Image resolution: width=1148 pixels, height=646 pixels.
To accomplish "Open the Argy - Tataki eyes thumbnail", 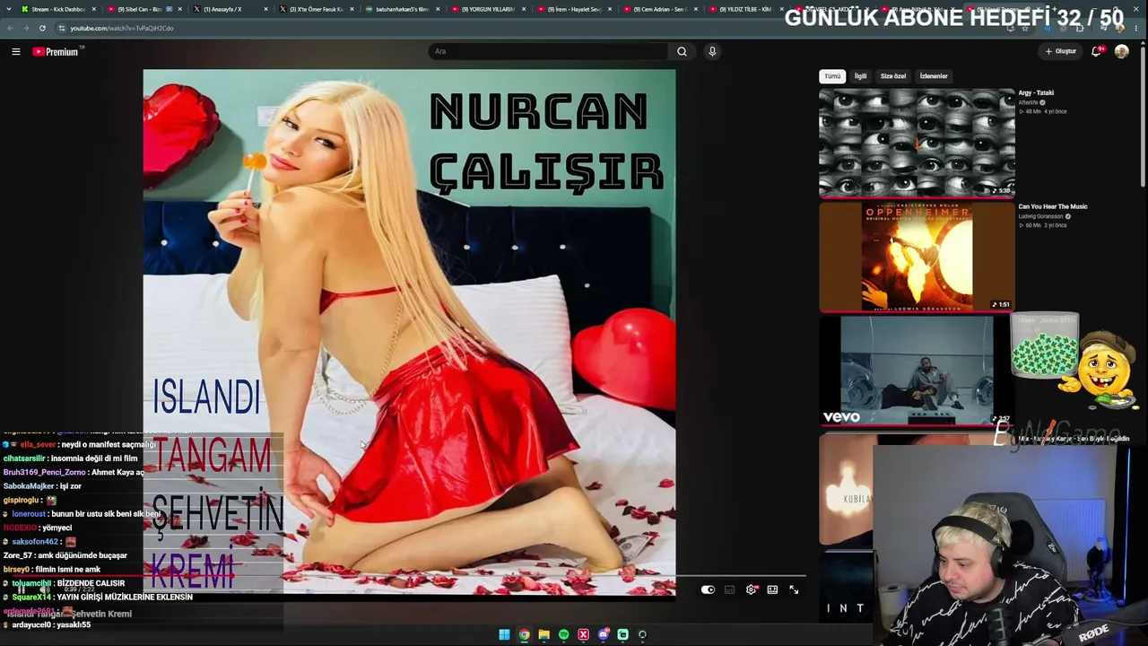I will tap(917, 142).
